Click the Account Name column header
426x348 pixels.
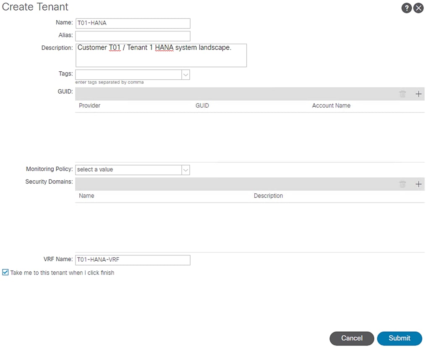(331, 106)
